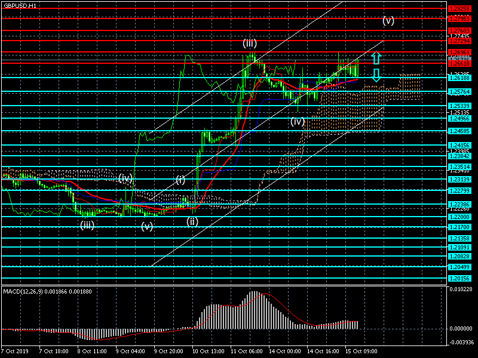Image resolution: width=478 pixels, height=358 pixels.
Task: Select the 0.000000 MACD scale value
Action: (x=461, y=329)
